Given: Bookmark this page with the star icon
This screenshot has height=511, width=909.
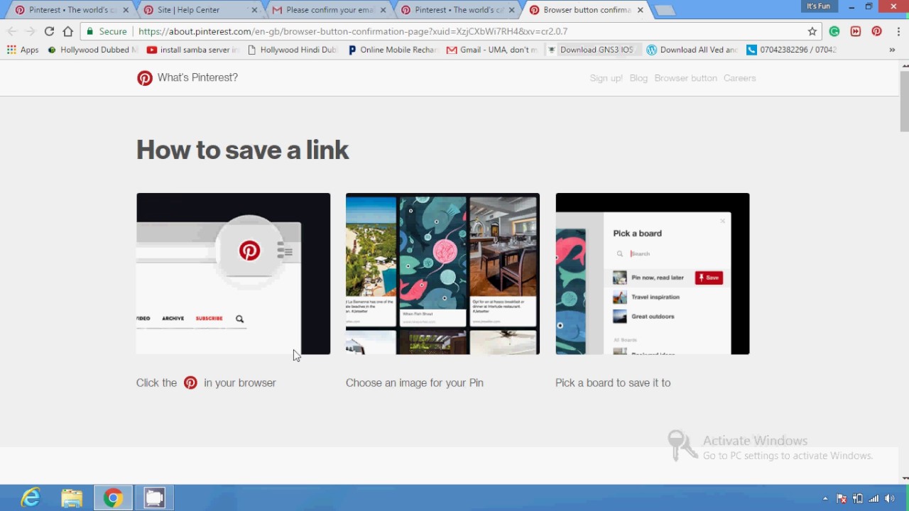Looking at the screenshot, I should point(812,31).
